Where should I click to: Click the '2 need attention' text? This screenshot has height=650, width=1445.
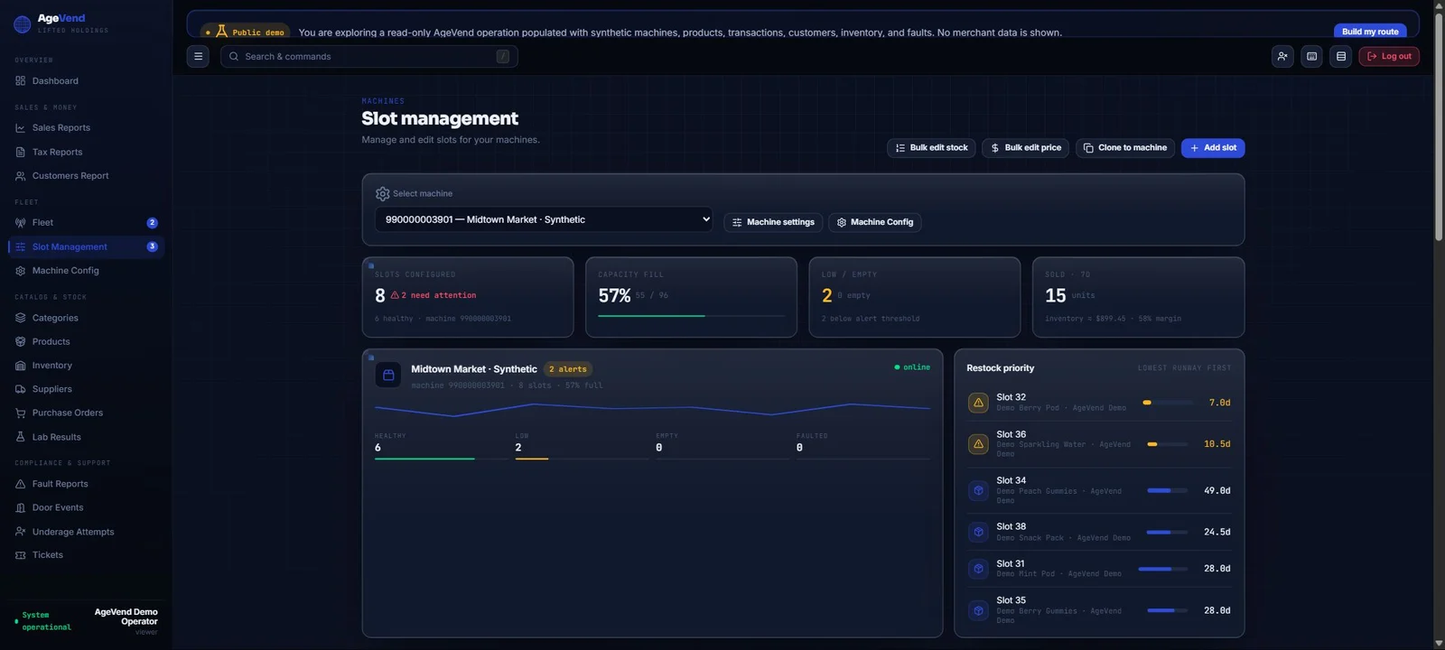click(x=433, y=295)
